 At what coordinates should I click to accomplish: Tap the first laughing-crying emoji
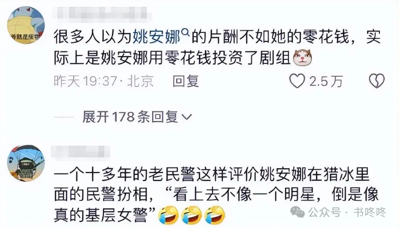point(168,215)
